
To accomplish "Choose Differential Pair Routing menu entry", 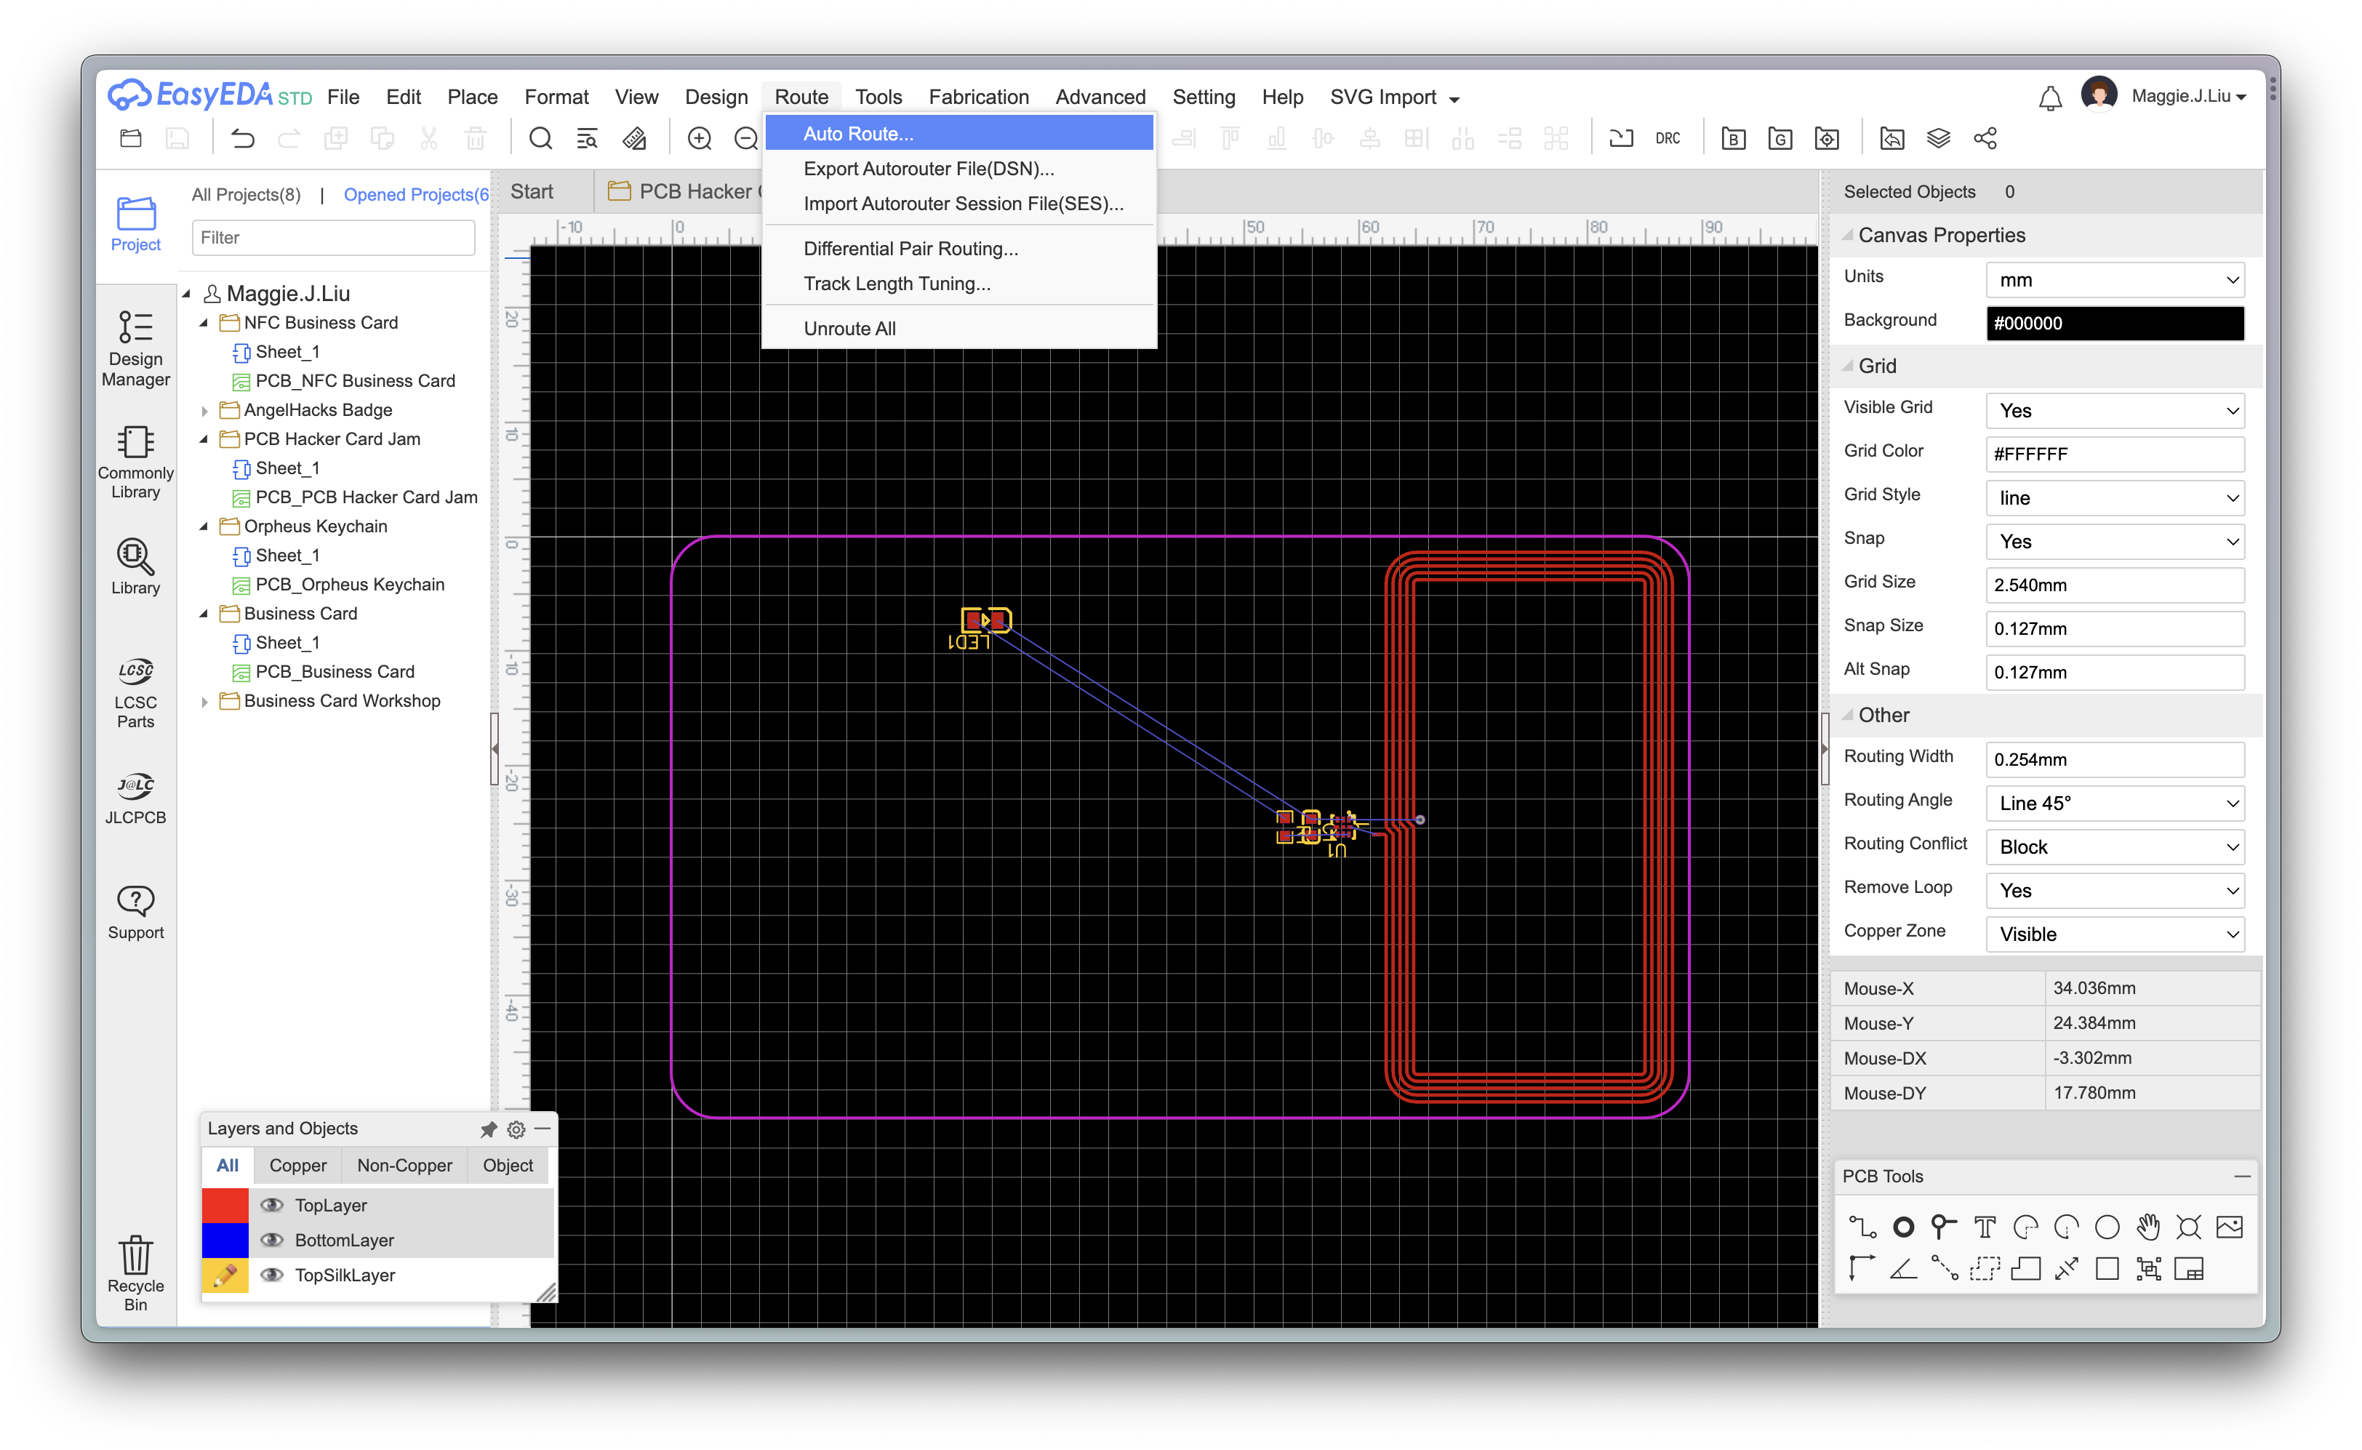I will (x=959, y=249).
